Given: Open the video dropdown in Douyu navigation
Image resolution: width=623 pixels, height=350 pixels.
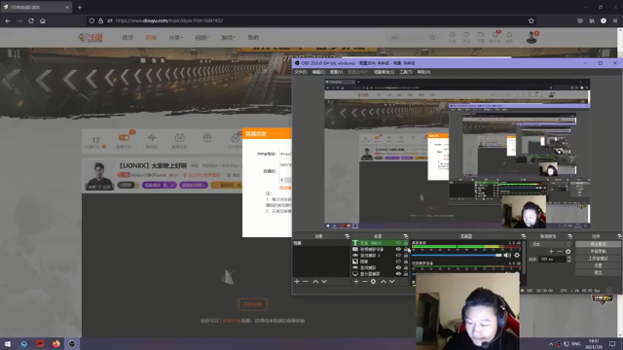Looking at the screenshot, I should click(x=202, y=37).
